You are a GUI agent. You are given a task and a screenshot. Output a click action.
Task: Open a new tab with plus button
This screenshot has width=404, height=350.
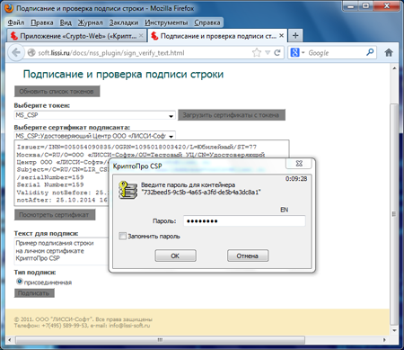pyautogui.click(x=295, y=36)
